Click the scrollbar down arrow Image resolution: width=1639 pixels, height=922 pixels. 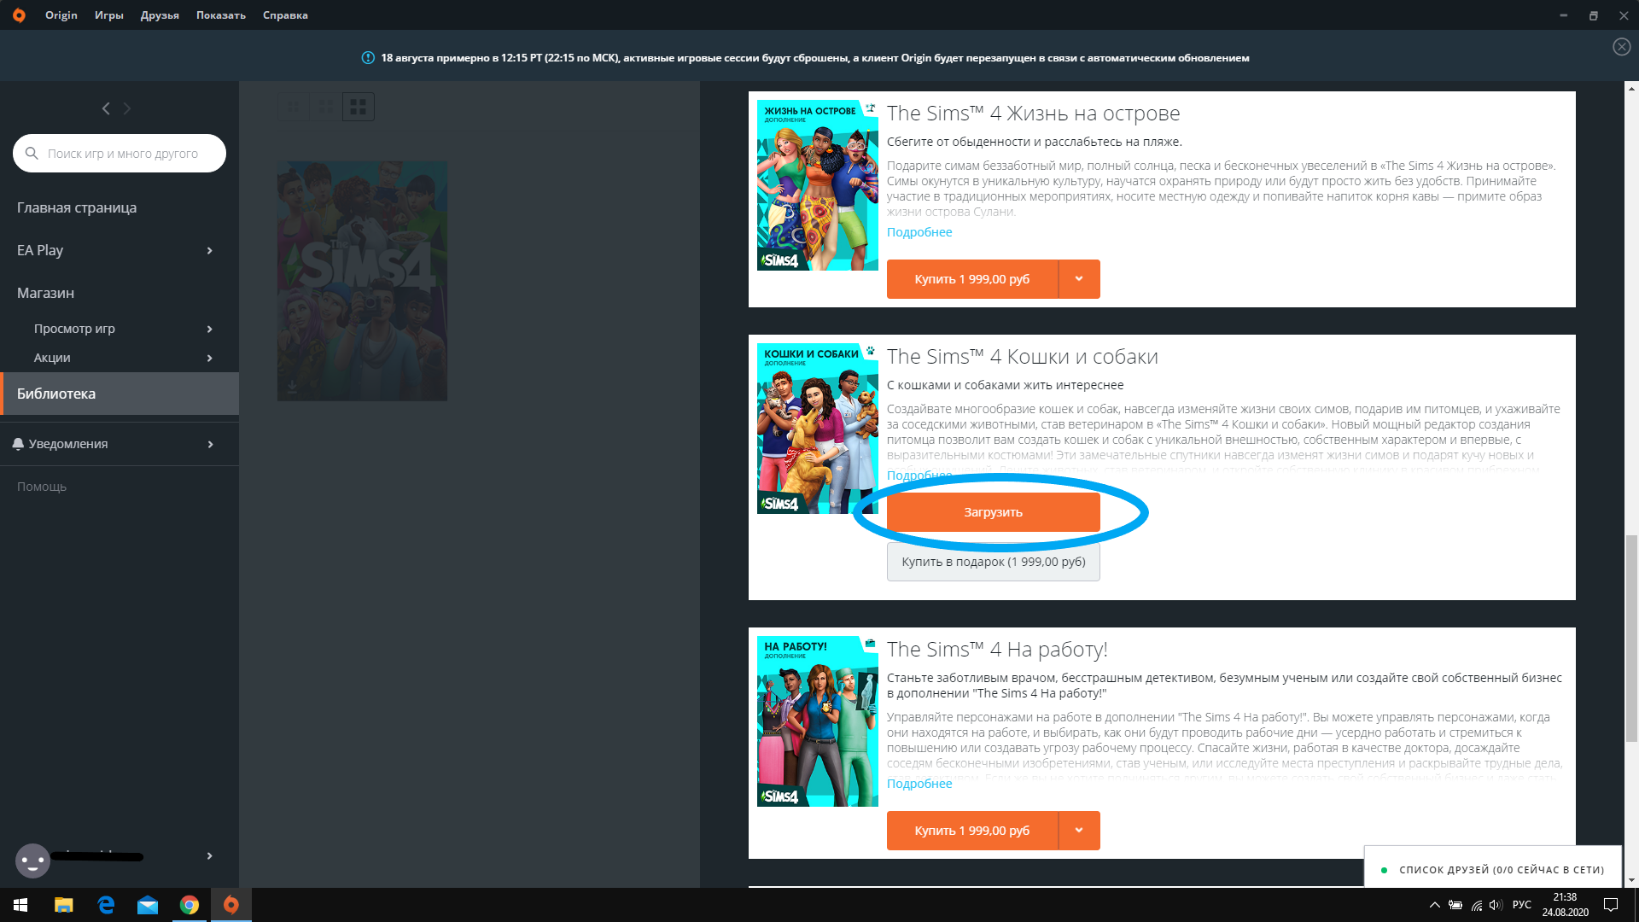pos(1631,880)
